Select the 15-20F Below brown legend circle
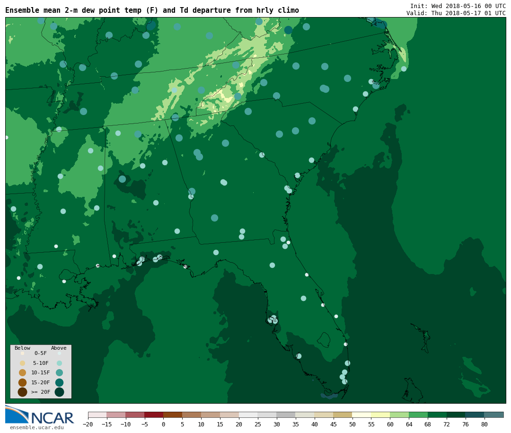The image size is (511, 433). pyautogui.click(x=22, y=382)
